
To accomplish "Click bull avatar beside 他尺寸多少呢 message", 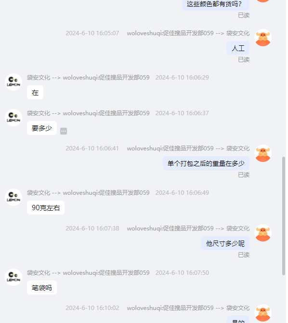I will click(x=263, y=233).
